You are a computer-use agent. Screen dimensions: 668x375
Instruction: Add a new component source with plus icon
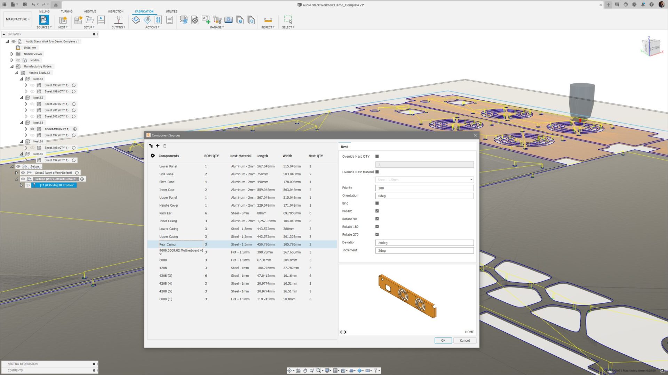tap(158, 145)
